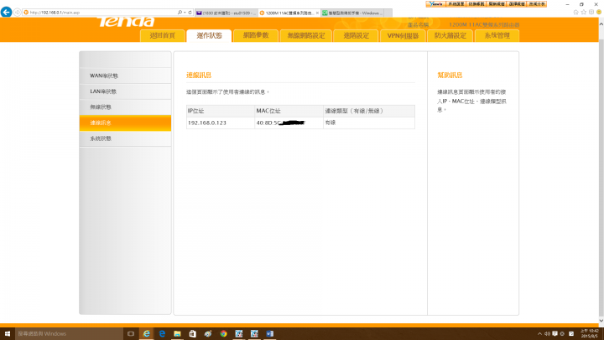The width and height of the screenshot is (604, 340).
Task: Open 系統管理 navigation tab
Action: [x=497, y=35]
